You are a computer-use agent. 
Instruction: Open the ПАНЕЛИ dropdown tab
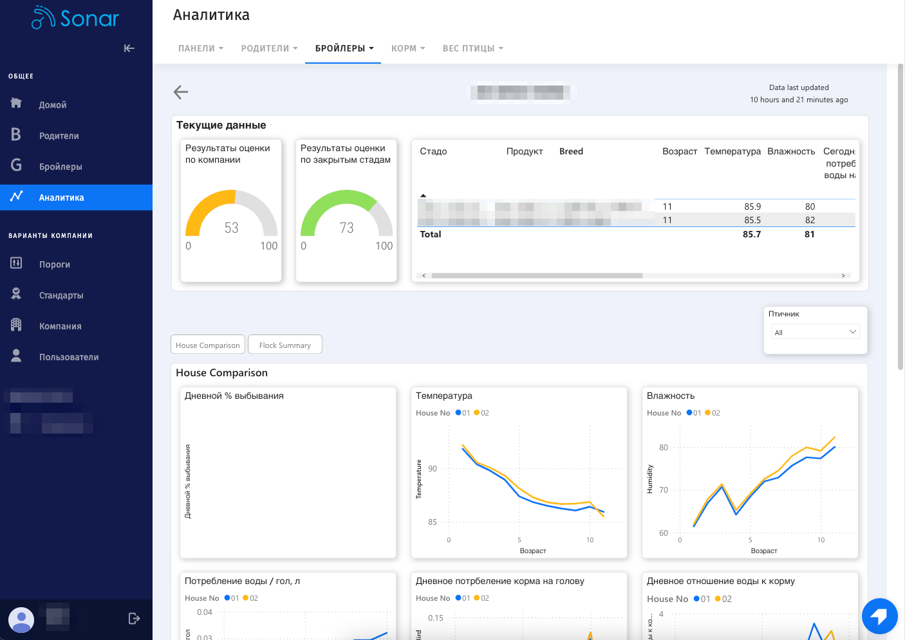(201, 48)
